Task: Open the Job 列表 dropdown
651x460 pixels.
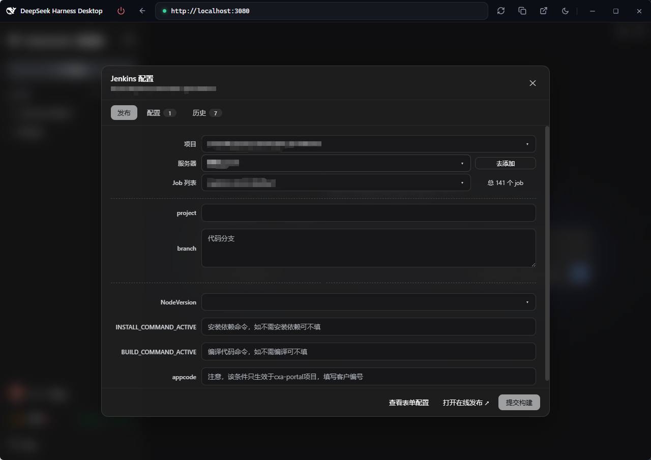Action: coord(336,182)
